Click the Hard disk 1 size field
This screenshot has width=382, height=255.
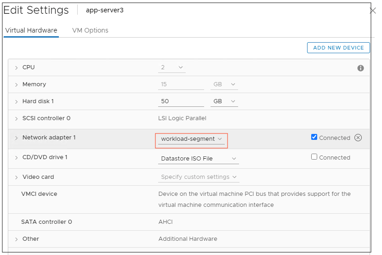pos(180,101)
